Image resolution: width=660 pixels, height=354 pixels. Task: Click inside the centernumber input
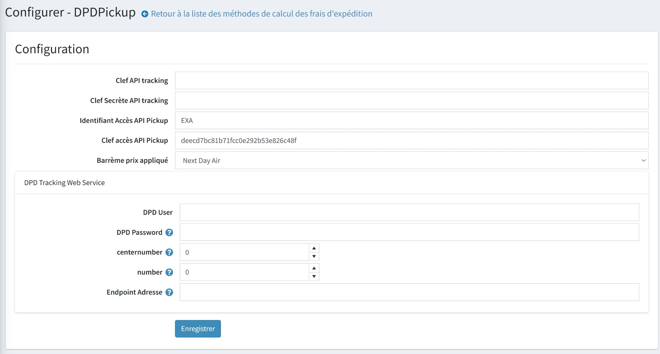(x=245, y=252)
